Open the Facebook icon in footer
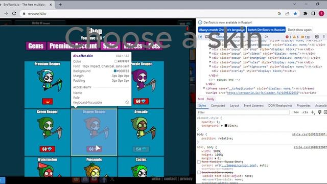The image size is (327, 184). pos(104,179)
